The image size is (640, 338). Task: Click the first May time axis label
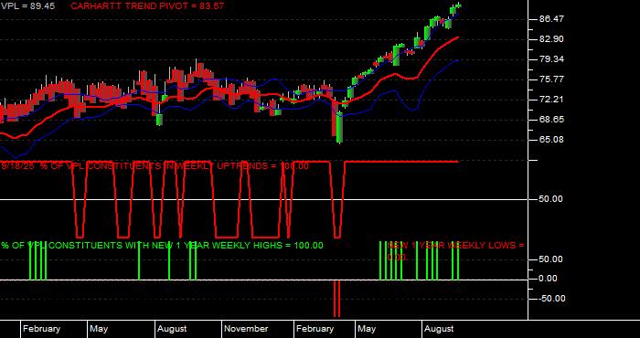pyautogui.click(x=99, y=329)
